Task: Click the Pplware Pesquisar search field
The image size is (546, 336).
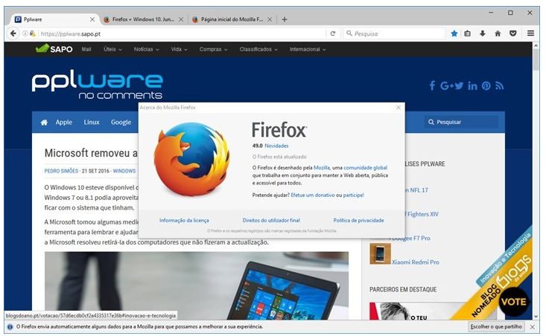Action: coord(461,123)
